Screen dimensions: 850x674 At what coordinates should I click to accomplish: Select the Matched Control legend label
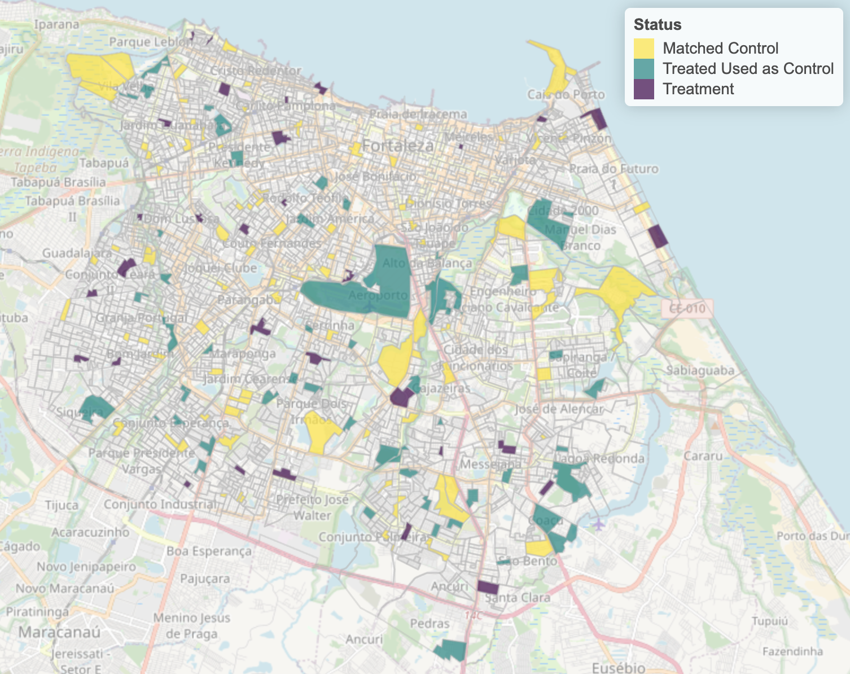pos(720,49)
